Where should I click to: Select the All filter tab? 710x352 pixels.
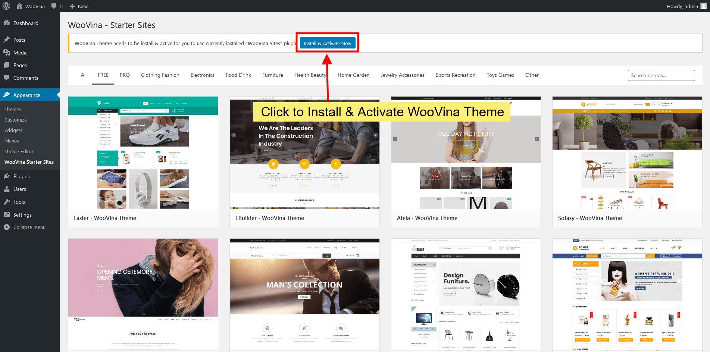coord(84,75)
